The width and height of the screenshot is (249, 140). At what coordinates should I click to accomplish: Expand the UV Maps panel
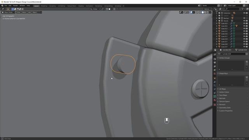coord(223,89)
